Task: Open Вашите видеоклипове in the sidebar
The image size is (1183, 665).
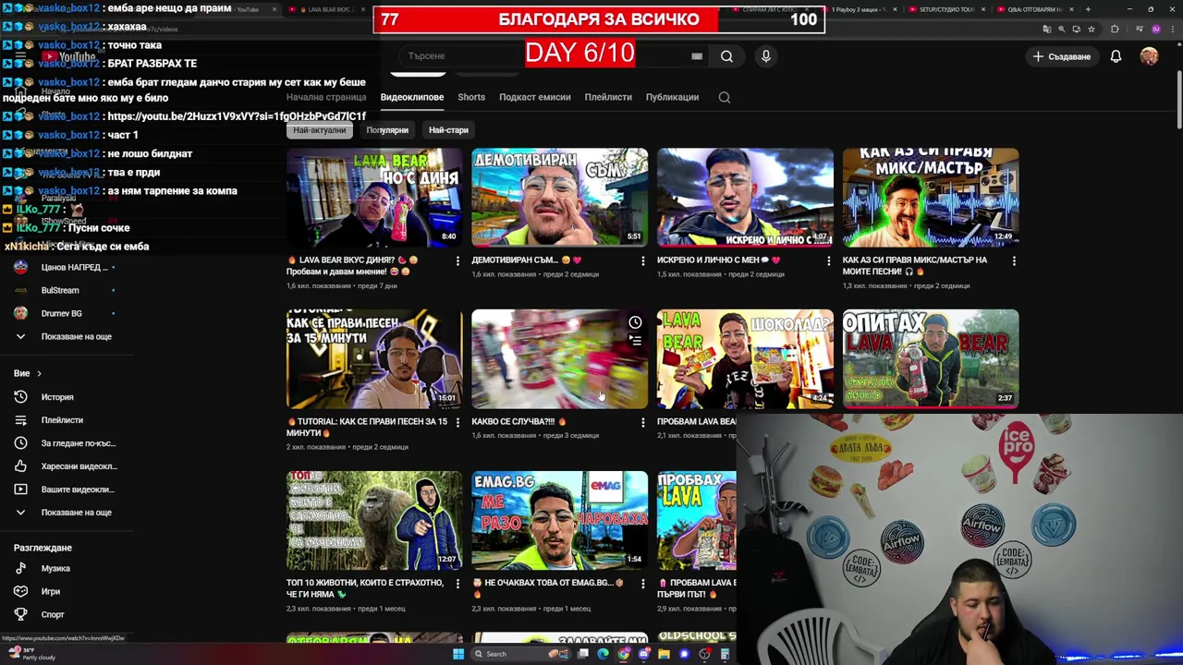Action: (78, 490)
